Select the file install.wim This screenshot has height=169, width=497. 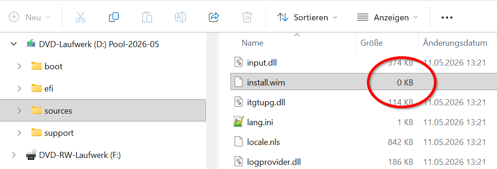(266, 83)
